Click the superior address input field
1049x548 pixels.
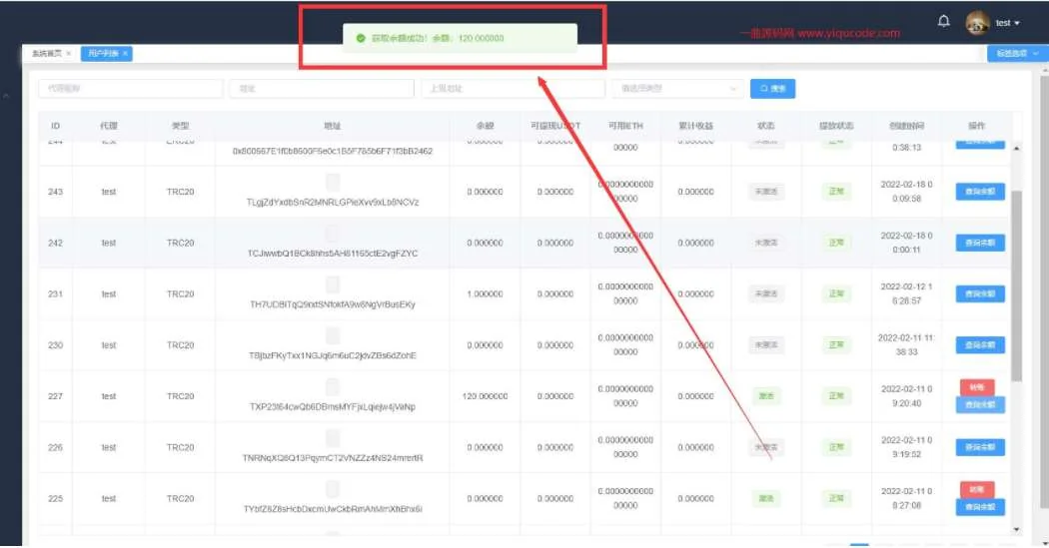coord(513,89)
